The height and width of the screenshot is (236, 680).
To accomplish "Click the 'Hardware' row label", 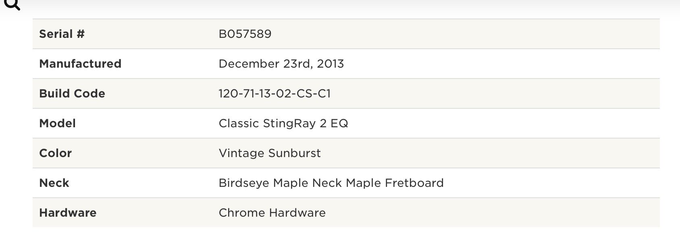I will coord(68,213).
